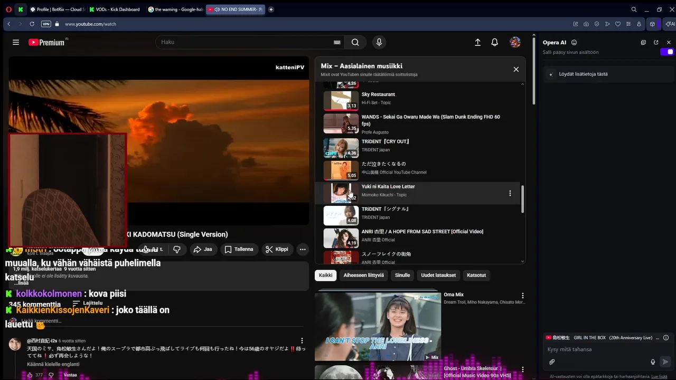The image size is (676, 380).
Task: Open the YouTube upload/create icon
Action: pos(477,42)
